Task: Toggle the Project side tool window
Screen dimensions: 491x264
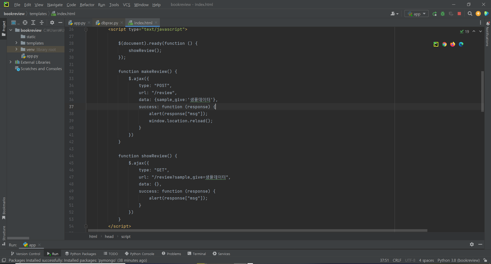Action: (x=4, y=28)
